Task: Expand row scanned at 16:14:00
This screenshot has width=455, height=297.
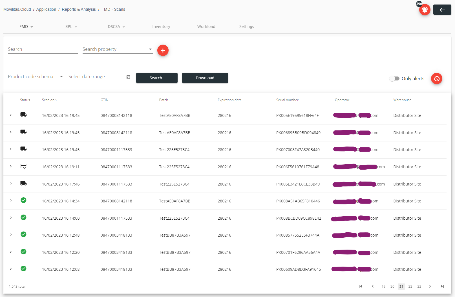Action: 11,218
